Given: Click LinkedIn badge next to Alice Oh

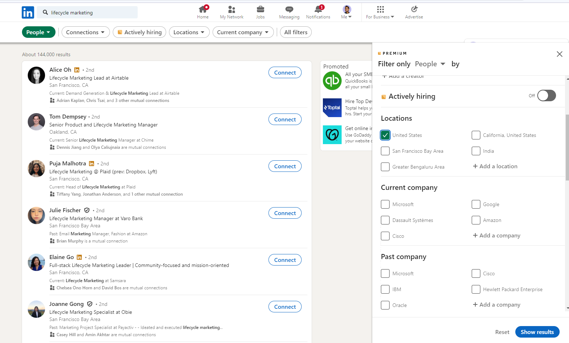Looking at the screenshot, I should coord(77,70).
